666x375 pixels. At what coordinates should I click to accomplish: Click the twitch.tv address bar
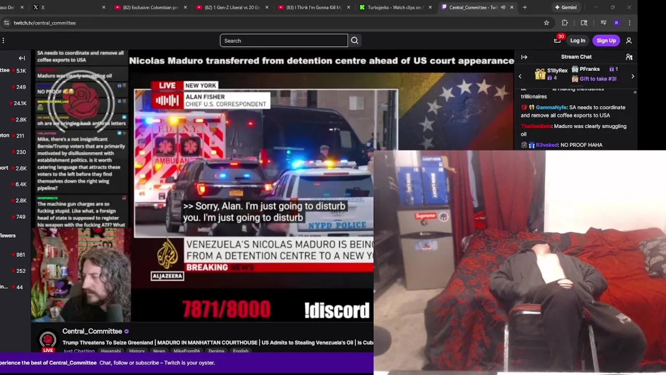(x=276, y=23)
